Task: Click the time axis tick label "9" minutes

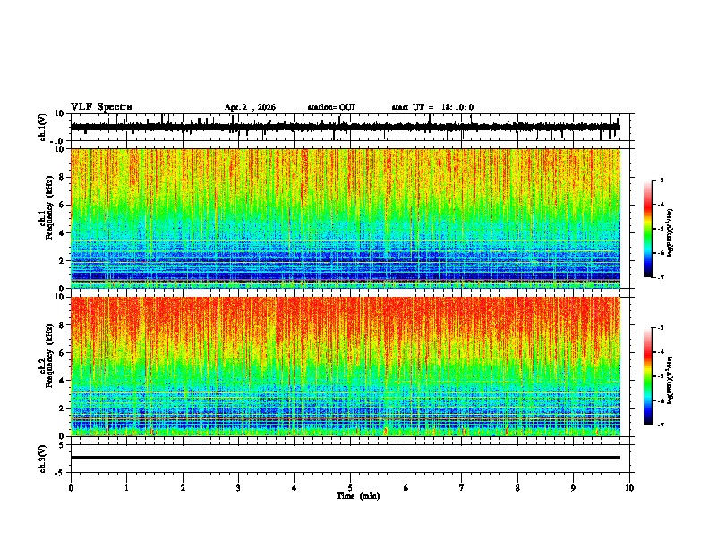Action: 573,488
